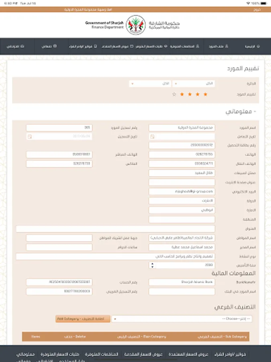
Task: Click the الهاتف النقال mobile number field
Action: click(182, 164)
